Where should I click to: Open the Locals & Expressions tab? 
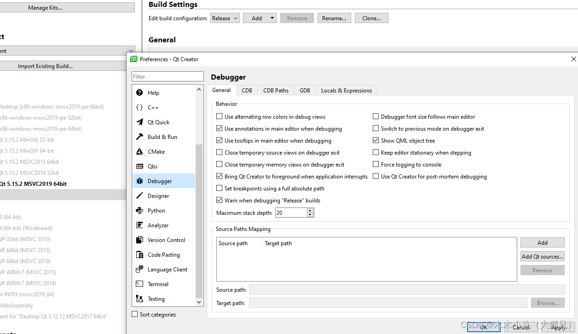point(347,91)
